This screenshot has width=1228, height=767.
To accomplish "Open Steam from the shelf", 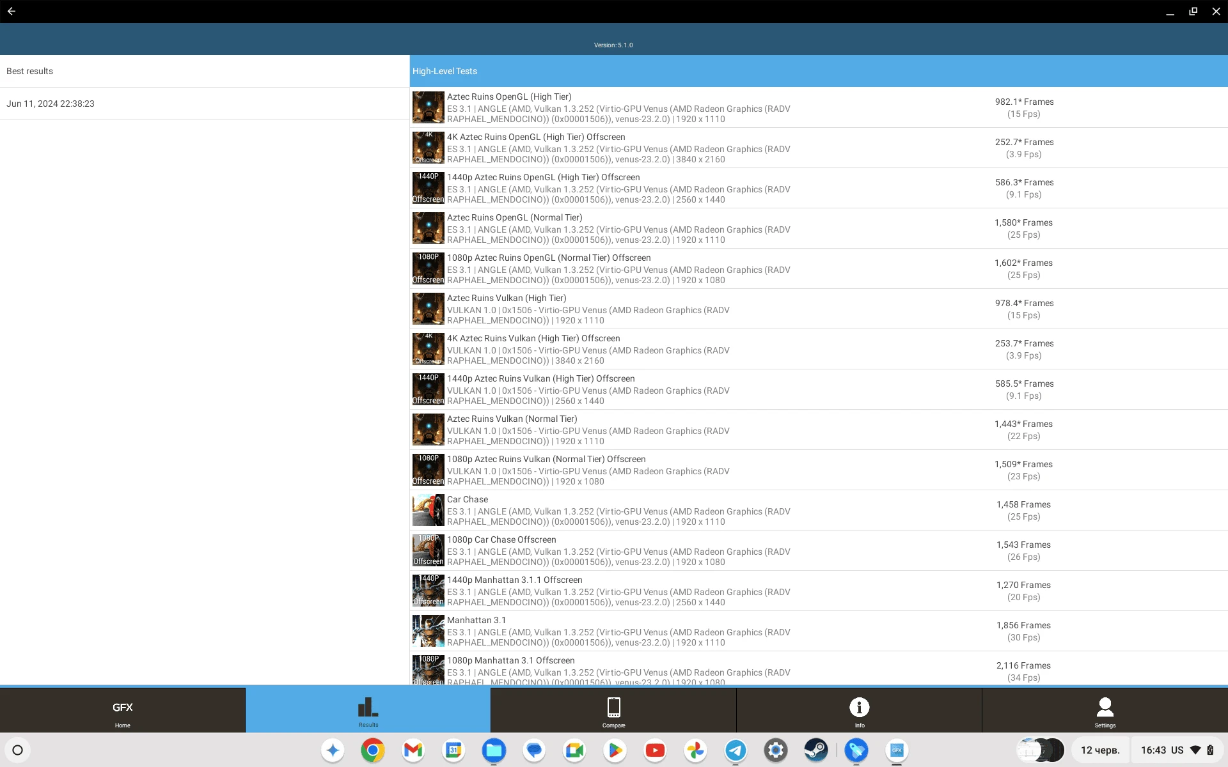I will [816, 750].
